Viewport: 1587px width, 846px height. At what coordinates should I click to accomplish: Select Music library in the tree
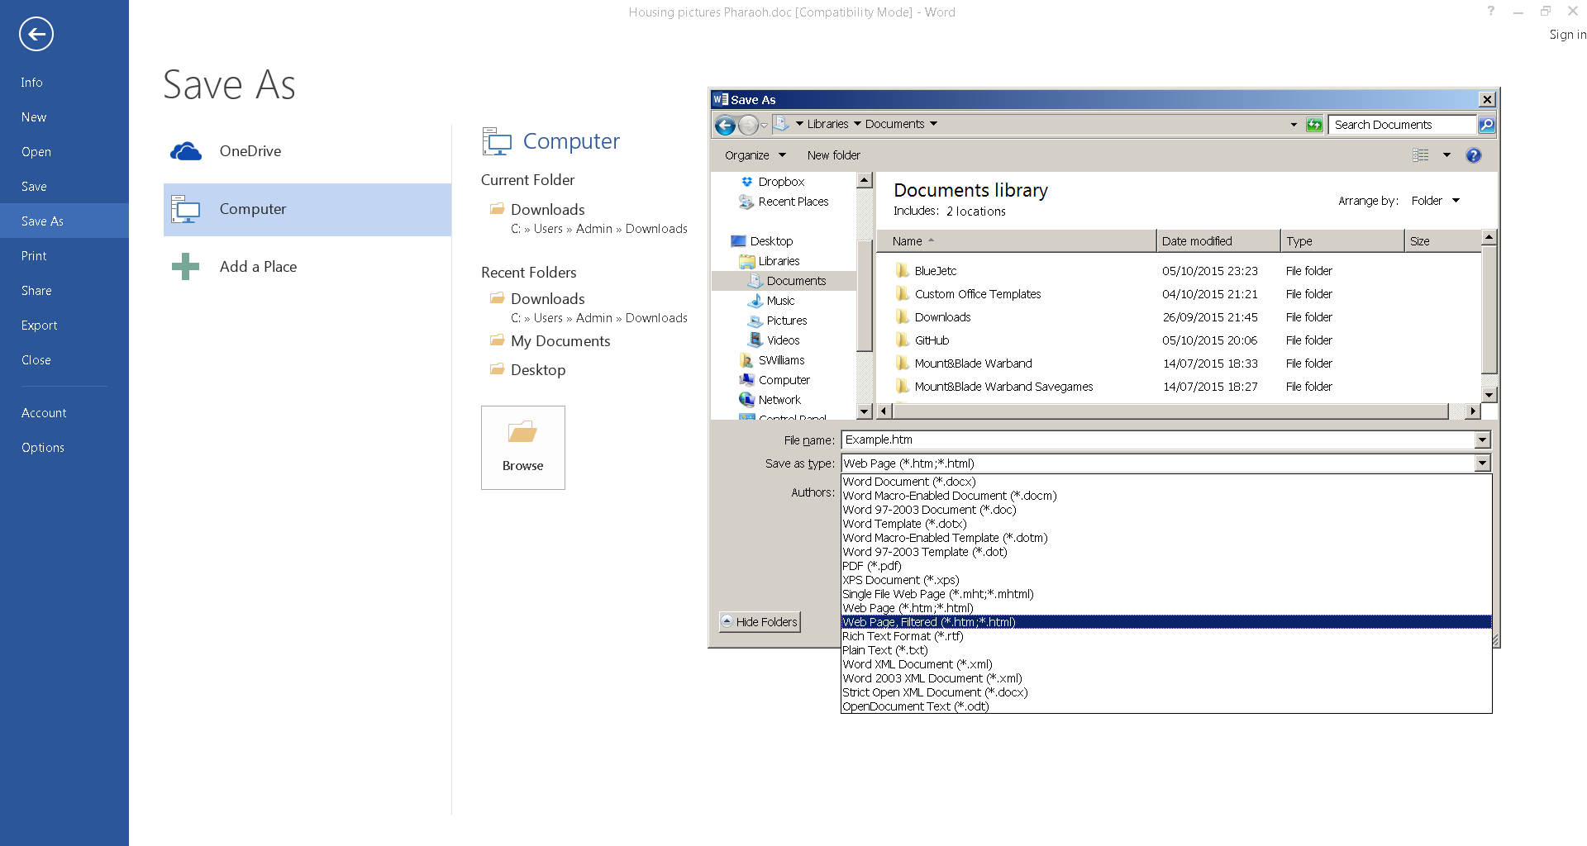click(779, 301)
